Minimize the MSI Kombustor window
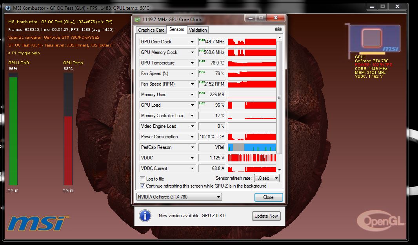The height and width of the screenshot is (245, 418). (x=372, y=7)
